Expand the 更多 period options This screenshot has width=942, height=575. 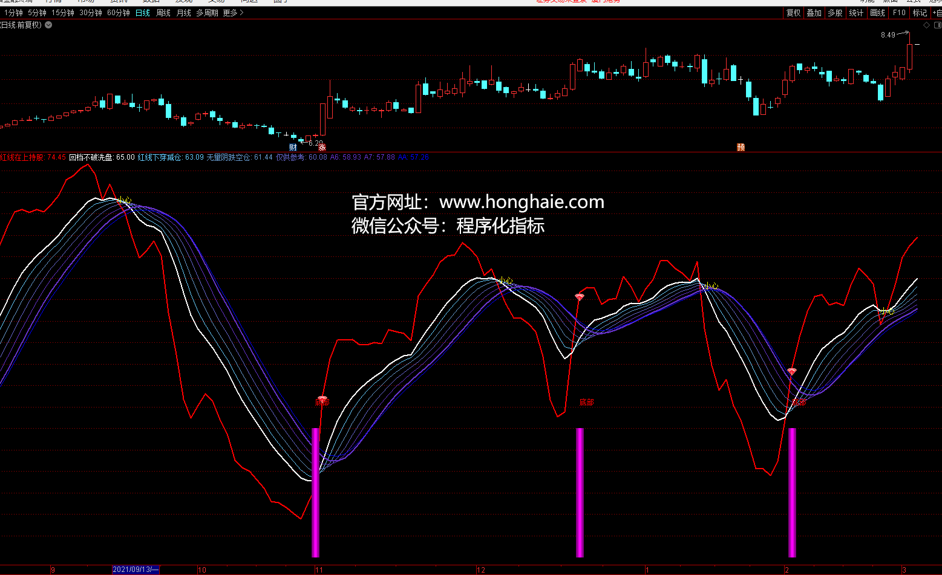tap(233, 13)
